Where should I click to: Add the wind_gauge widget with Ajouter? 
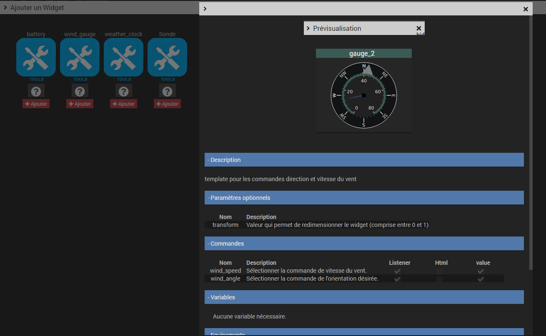click(80, 104)
